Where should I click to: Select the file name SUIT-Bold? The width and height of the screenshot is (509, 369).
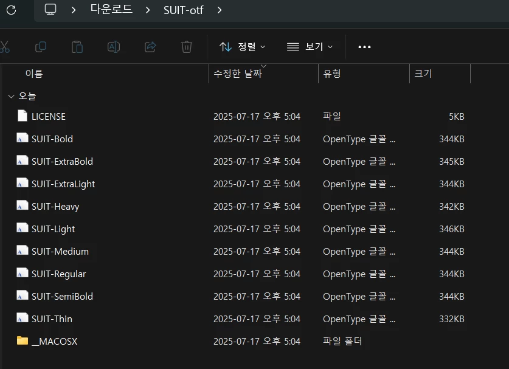point(52,139)
